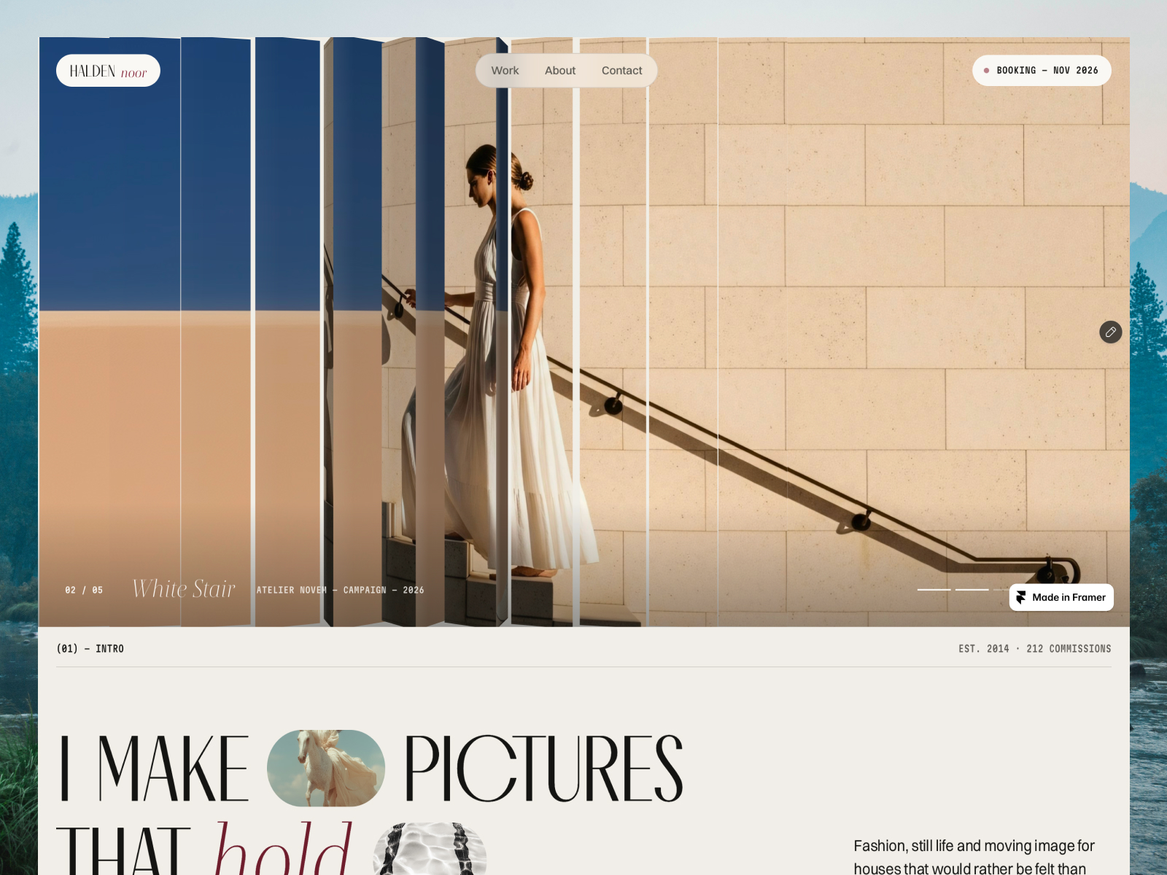This screenshot has height=875, width=1167.
Task: Click the HALDEN noor logo
Action: 108,71
